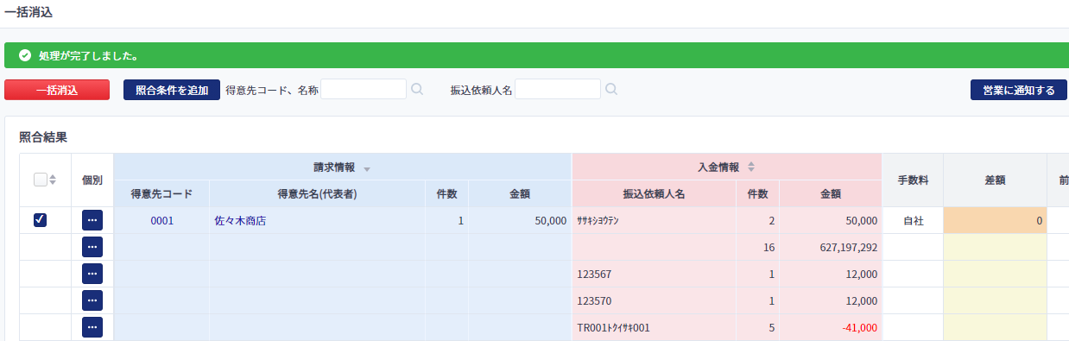Click the 一括消込 page title
Viewport: 1069px width, 341px height.
pos(28,12)
